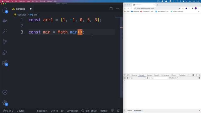Stop Live Server on Port 5500

click(x=89, y=111)
